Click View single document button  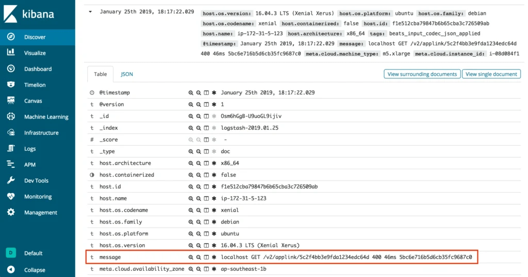coord(491,74)
